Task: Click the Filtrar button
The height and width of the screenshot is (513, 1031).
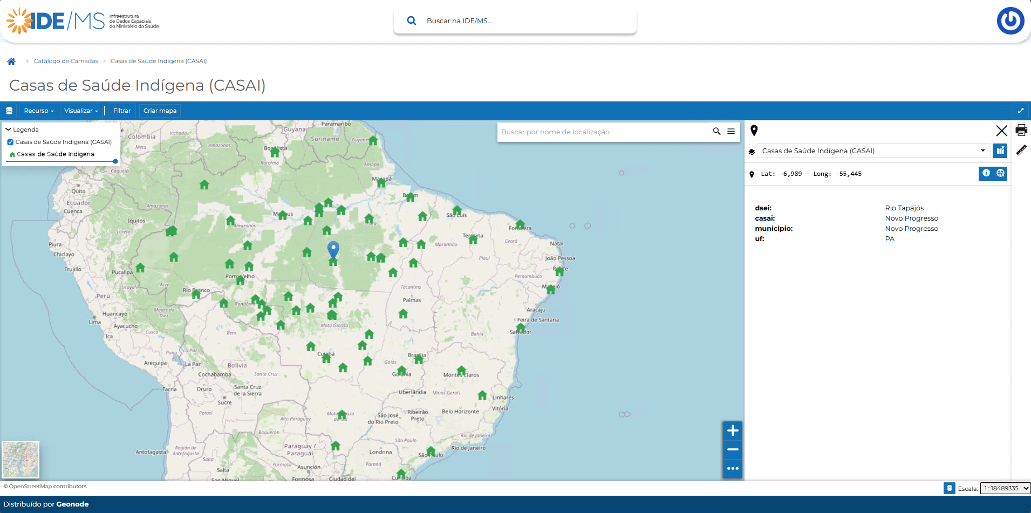Action: pos(122,111)
